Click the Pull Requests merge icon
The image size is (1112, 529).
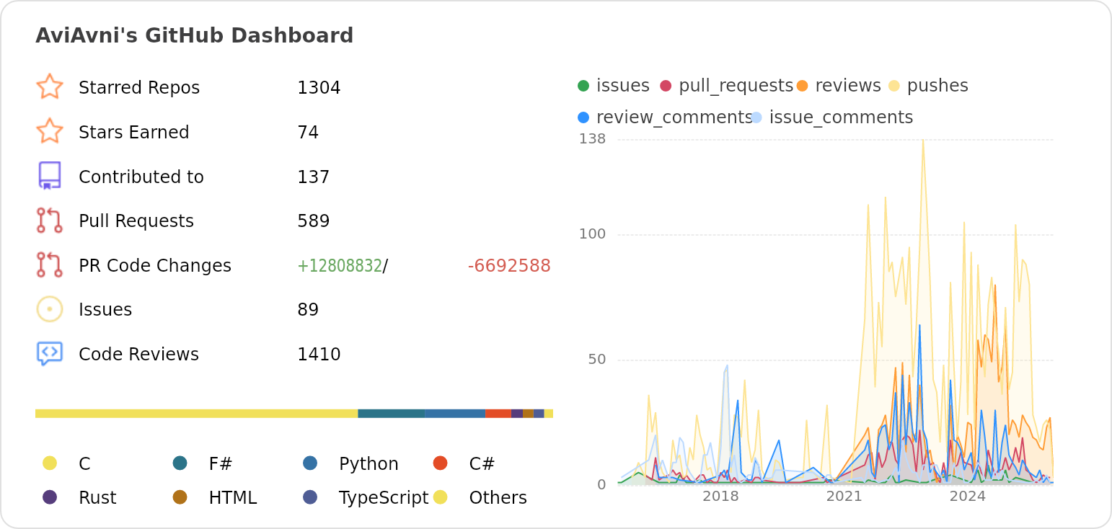[50, 221]
